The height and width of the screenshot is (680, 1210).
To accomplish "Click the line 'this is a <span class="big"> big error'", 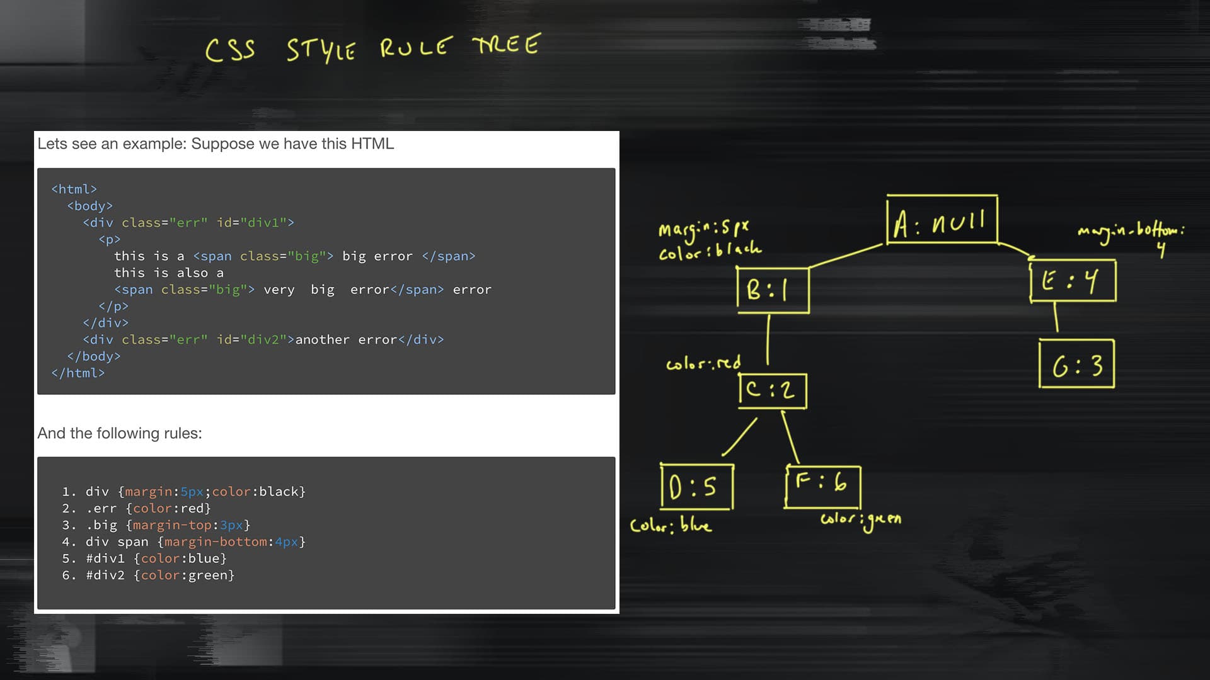I will pyautogui.click(x=295, y=256).
